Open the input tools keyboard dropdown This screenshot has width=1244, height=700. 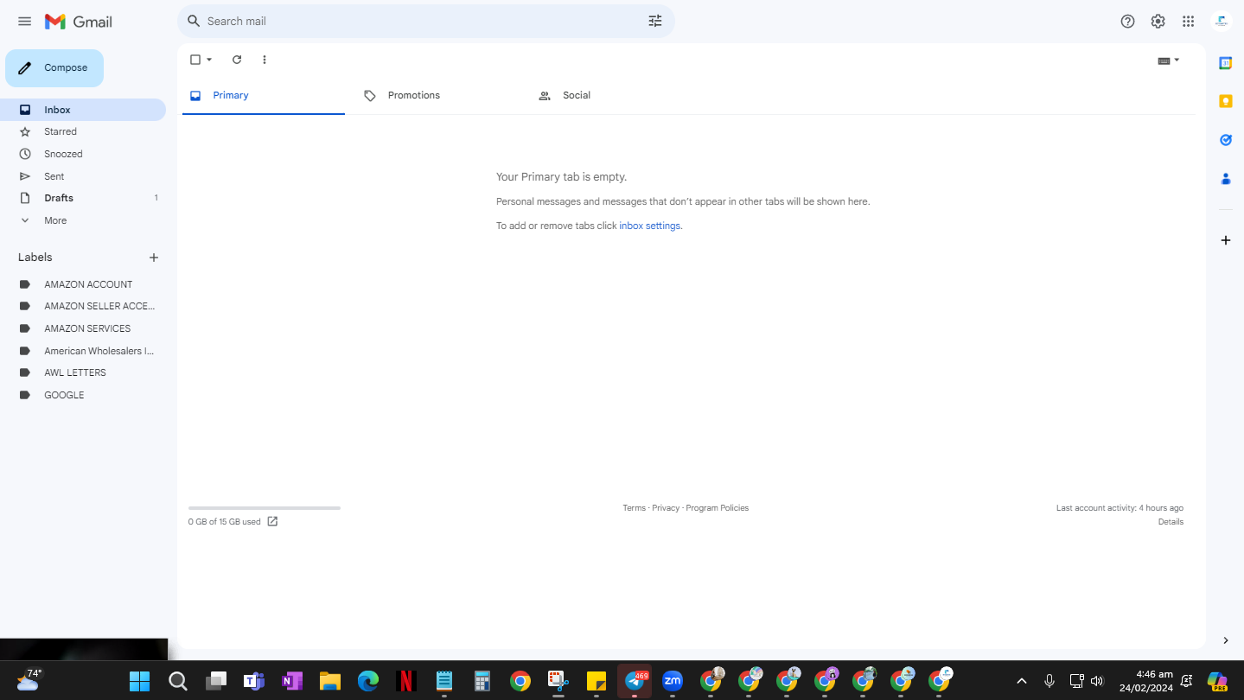pos(1169,60)
